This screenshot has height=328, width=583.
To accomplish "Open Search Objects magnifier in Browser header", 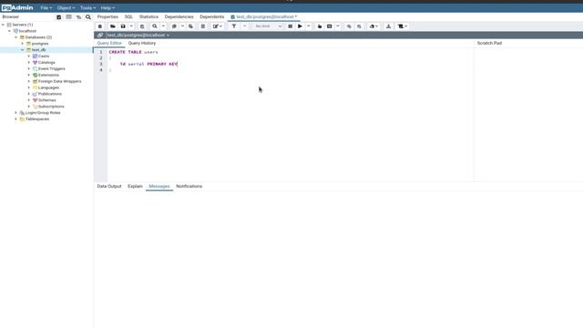I will [88, 16].
